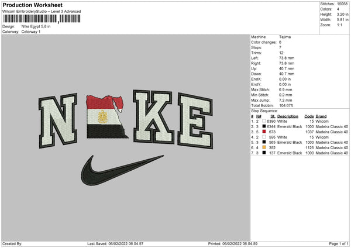
Task: Click the barcode in the worksheet header
Action: pos(42,19)
